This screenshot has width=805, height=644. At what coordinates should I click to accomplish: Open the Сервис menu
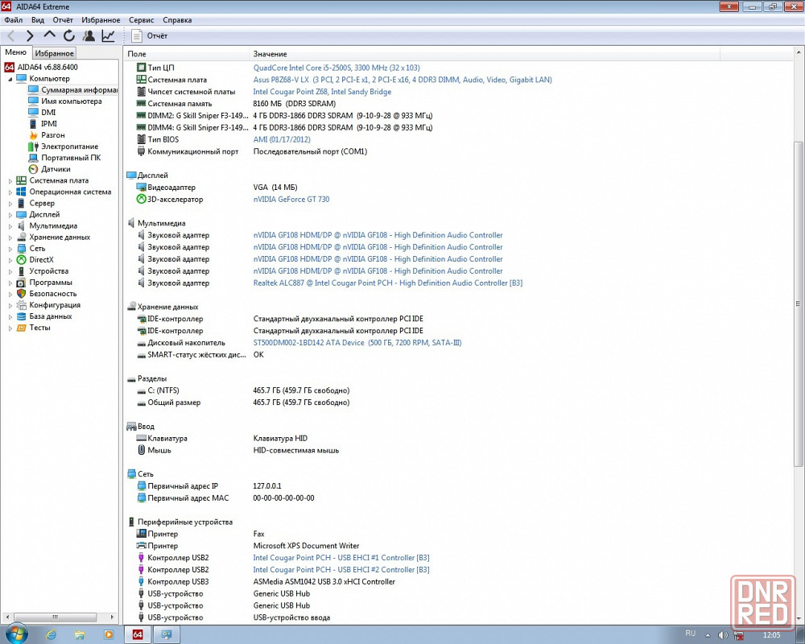(141, 20)
